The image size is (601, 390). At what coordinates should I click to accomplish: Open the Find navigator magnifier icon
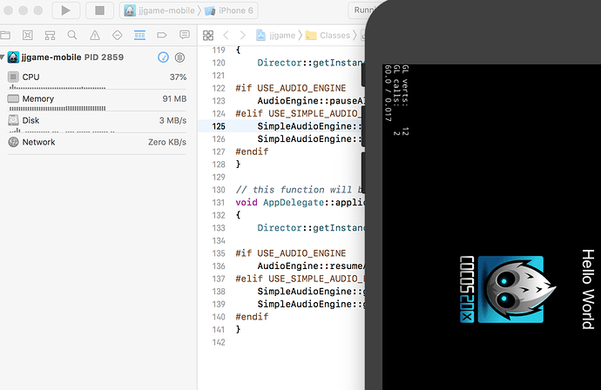pyautogui.click(x=72, y=35)
